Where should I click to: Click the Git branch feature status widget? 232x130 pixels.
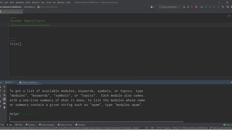[x=221, y=128]
